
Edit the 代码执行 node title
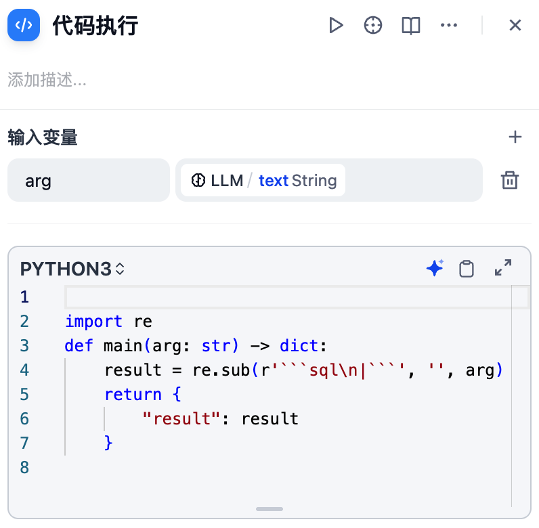pos(95,26)
